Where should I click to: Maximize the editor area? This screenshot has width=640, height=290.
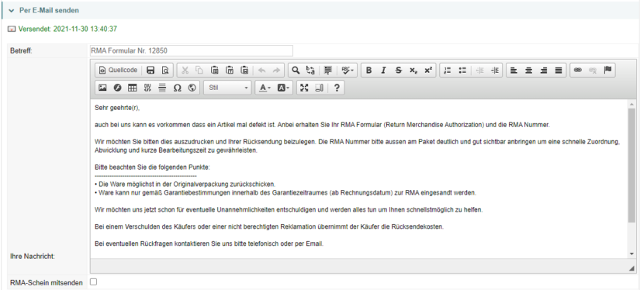pyautogui.click(x=304, y=88)
